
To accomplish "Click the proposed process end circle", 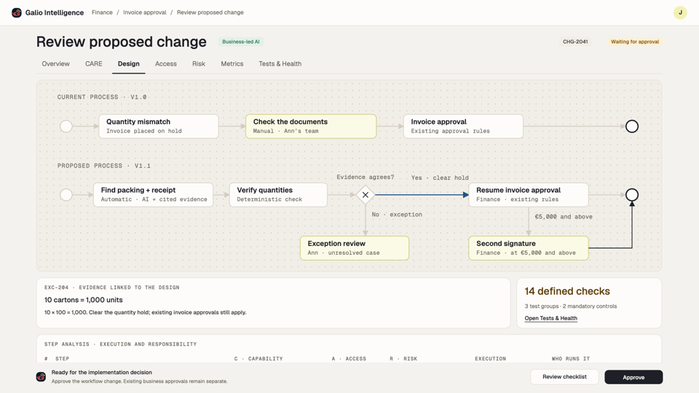I will [x=632, y=195].
